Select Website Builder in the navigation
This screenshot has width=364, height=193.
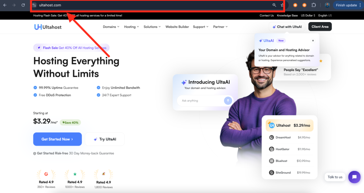click(177, 27)
